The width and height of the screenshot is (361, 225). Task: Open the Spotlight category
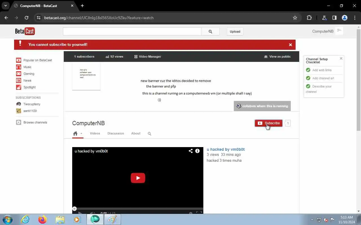point(29,87)
